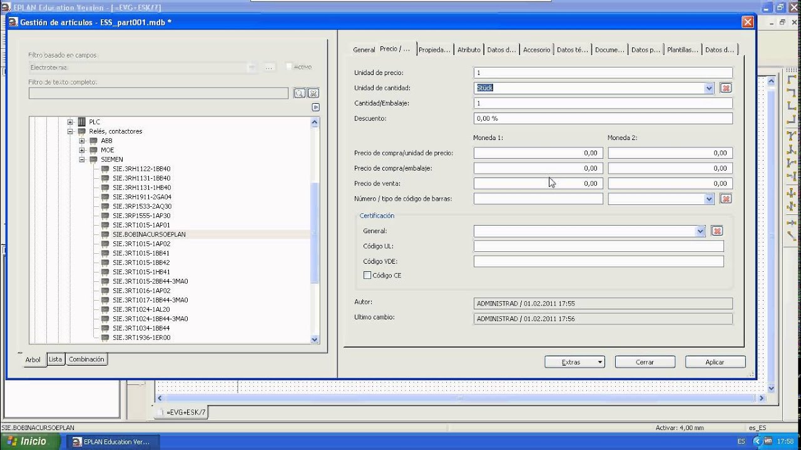Select SIE.3RT1015-1AP01 in the tree

[141, 225]
